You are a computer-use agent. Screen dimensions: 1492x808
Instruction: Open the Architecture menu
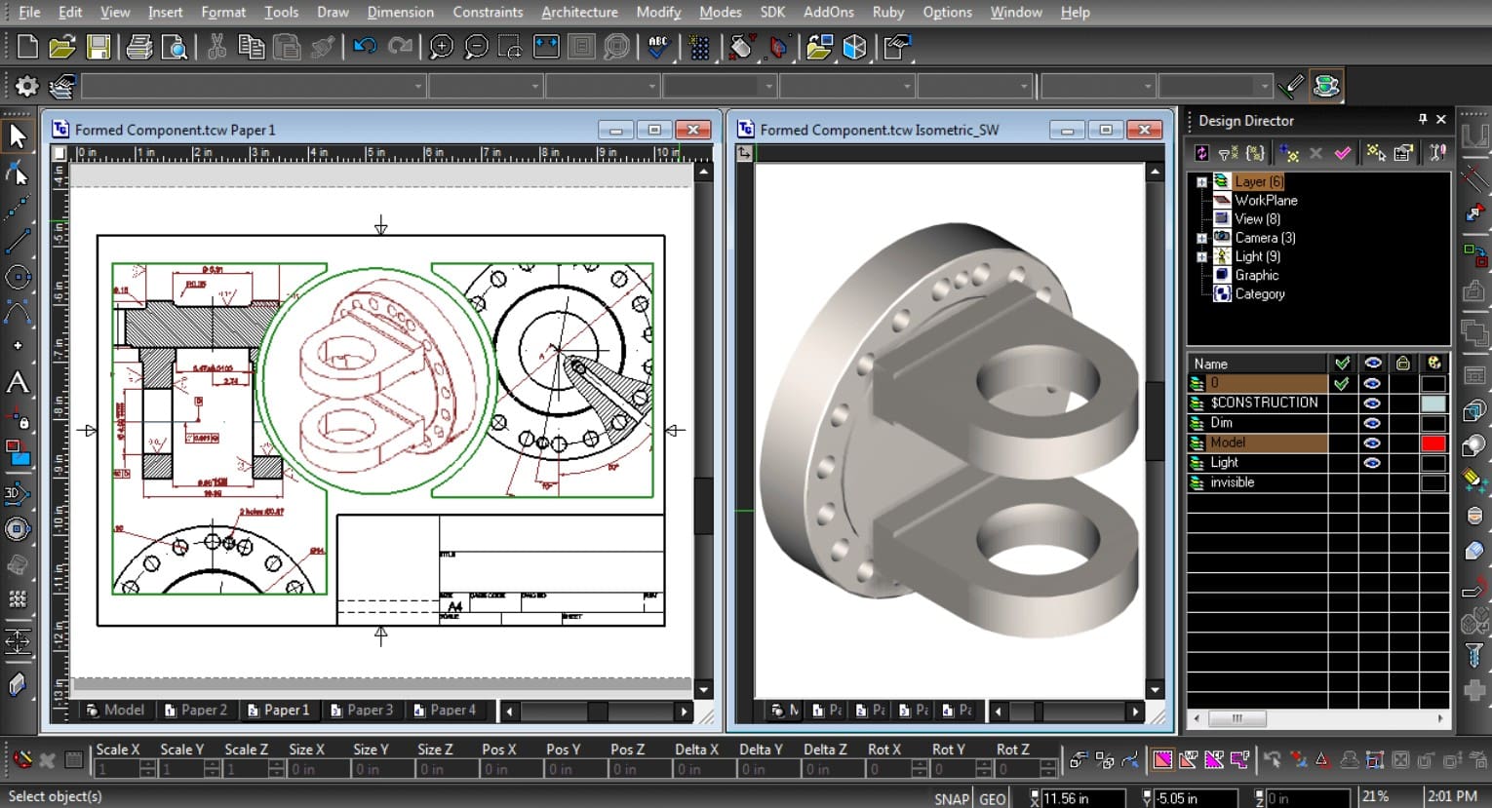click(x=579, y=12)
